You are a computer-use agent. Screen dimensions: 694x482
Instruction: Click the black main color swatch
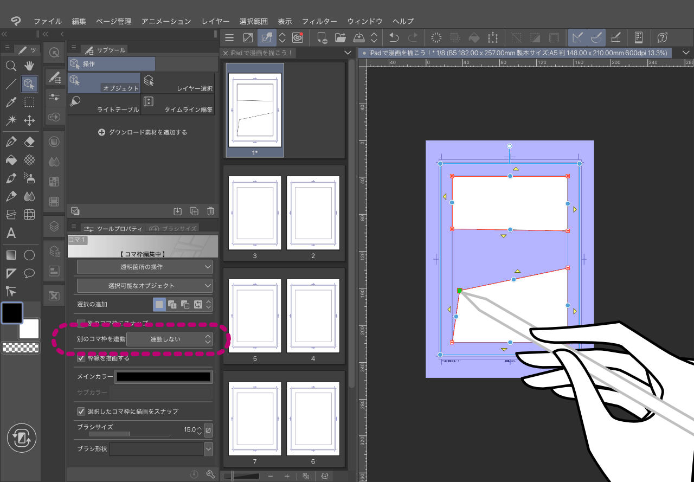[x=12, y=312]
